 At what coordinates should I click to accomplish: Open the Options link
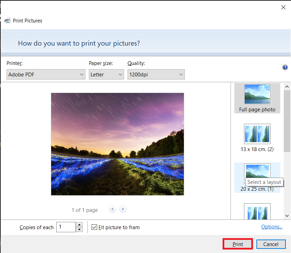click(272, 226)
